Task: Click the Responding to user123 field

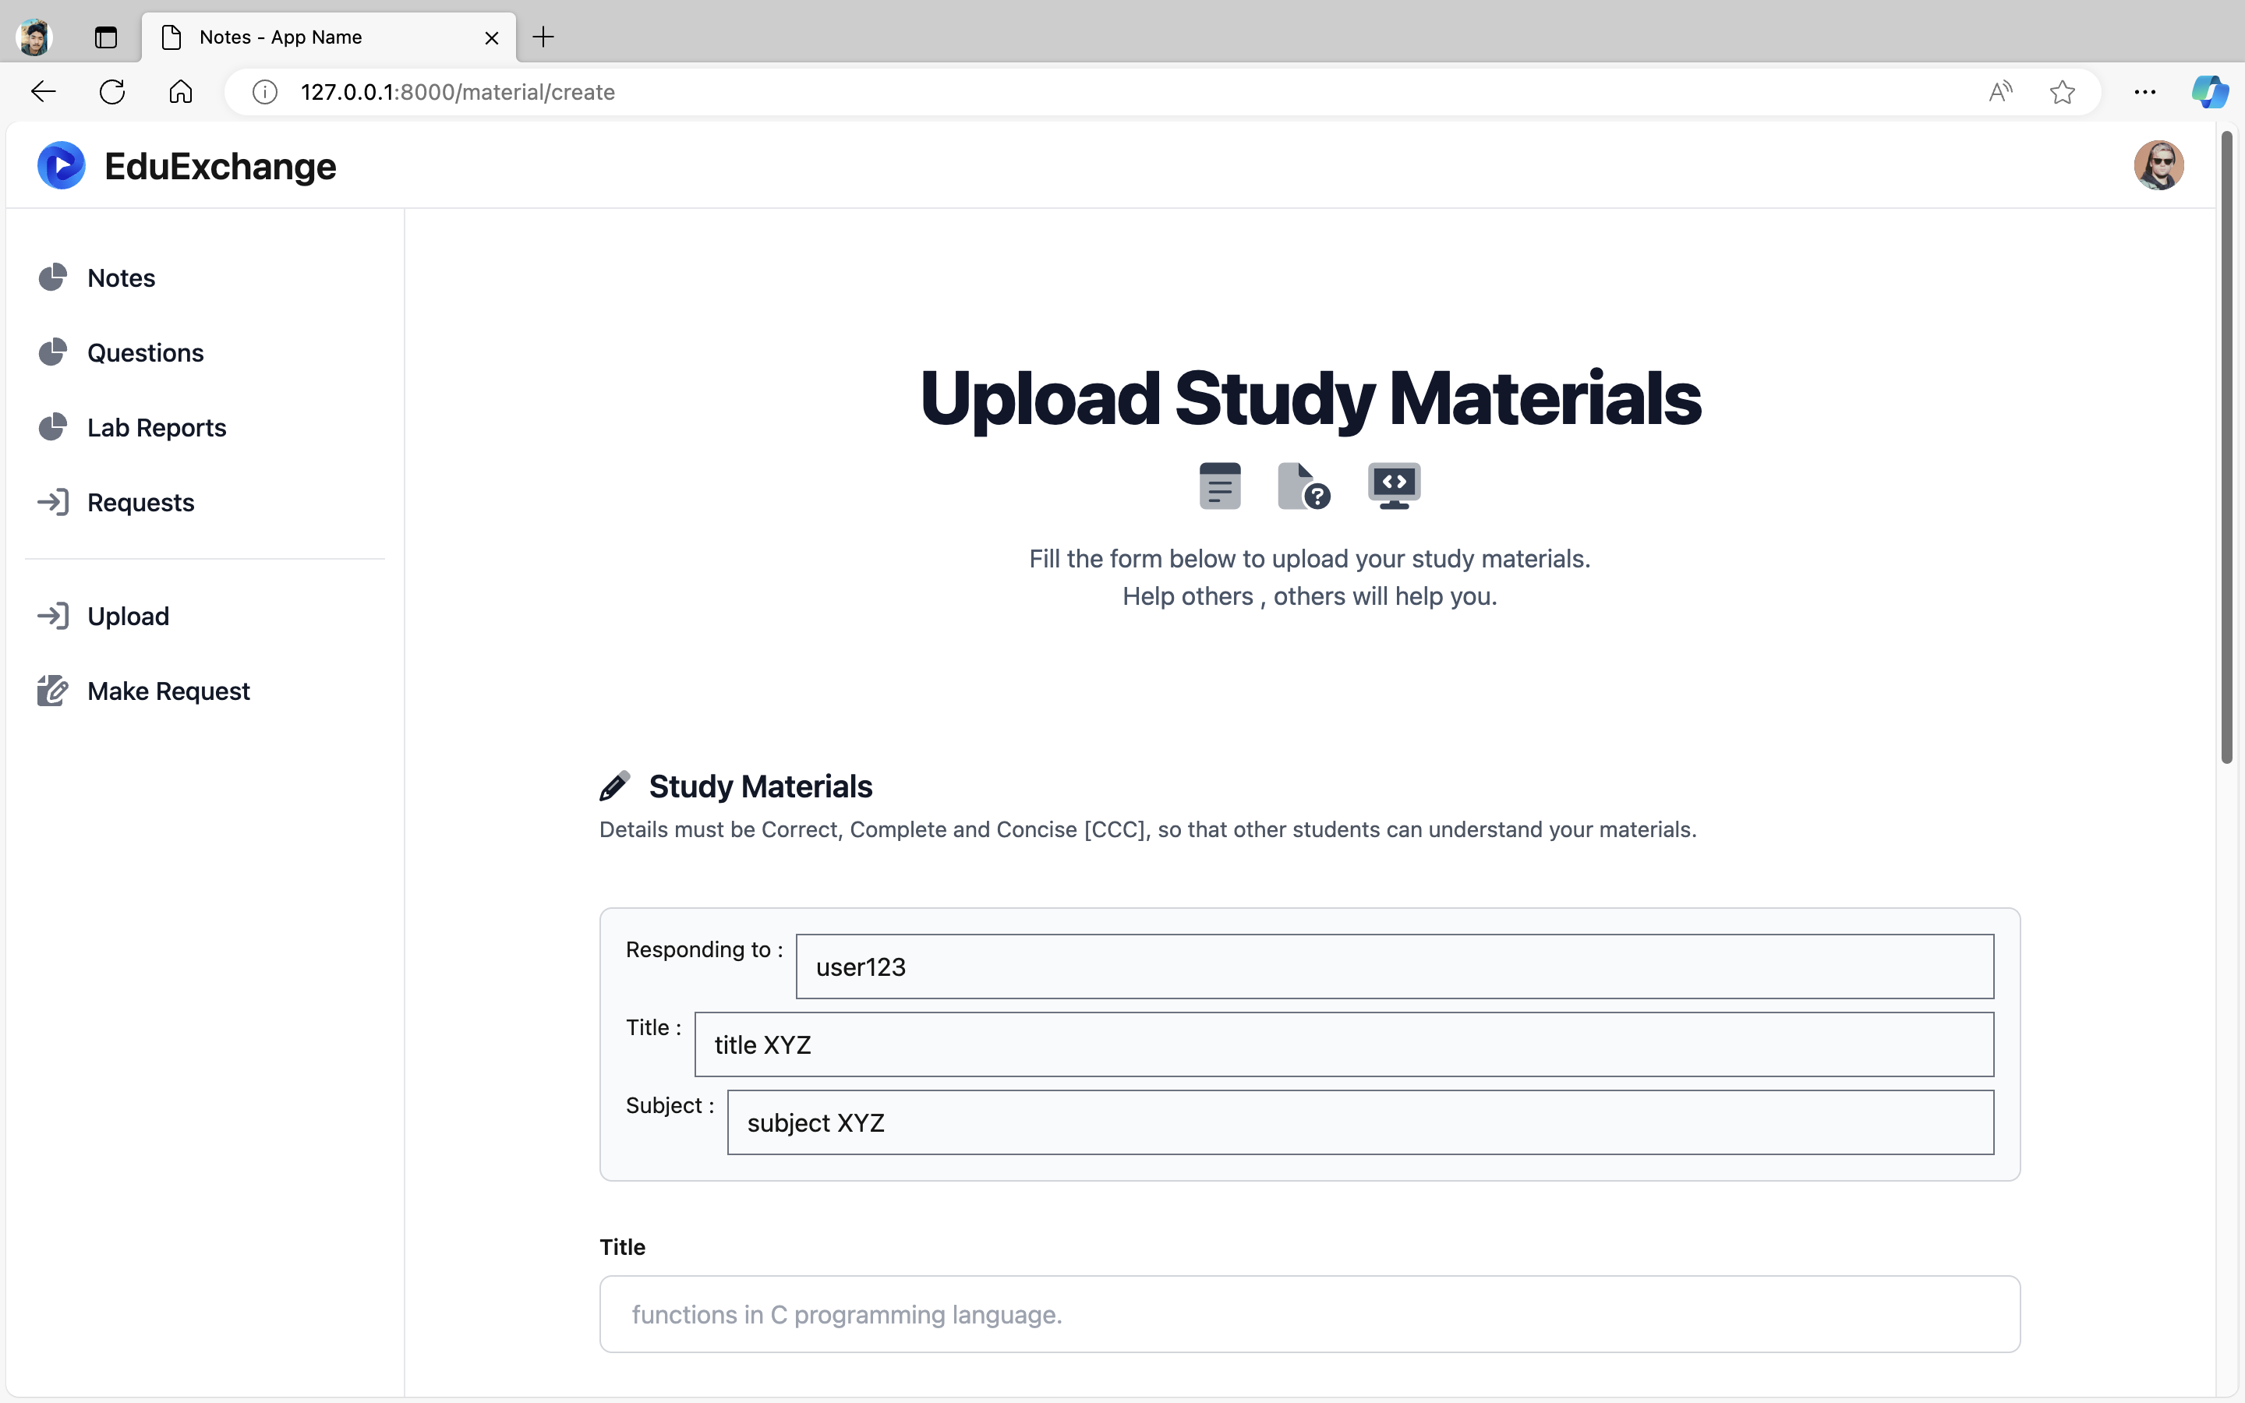Action: [1394, 967]
